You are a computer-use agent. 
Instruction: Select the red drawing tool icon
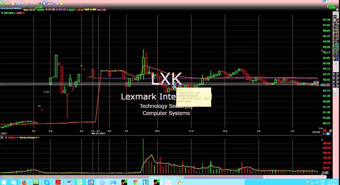(335, 38)
